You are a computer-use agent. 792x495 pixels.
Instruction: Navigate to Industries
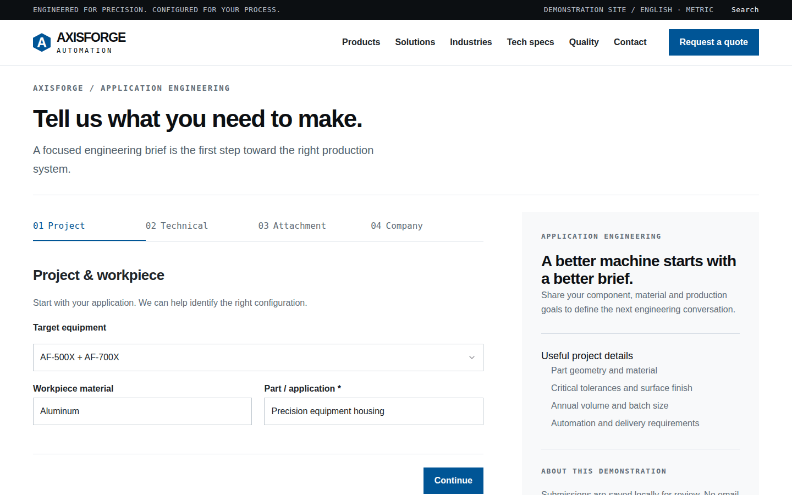point(471,42)
